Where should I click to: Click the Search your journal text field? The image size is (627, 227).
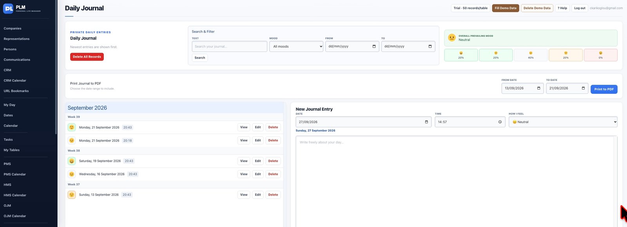pyautogui.click(x=230, y=46)
